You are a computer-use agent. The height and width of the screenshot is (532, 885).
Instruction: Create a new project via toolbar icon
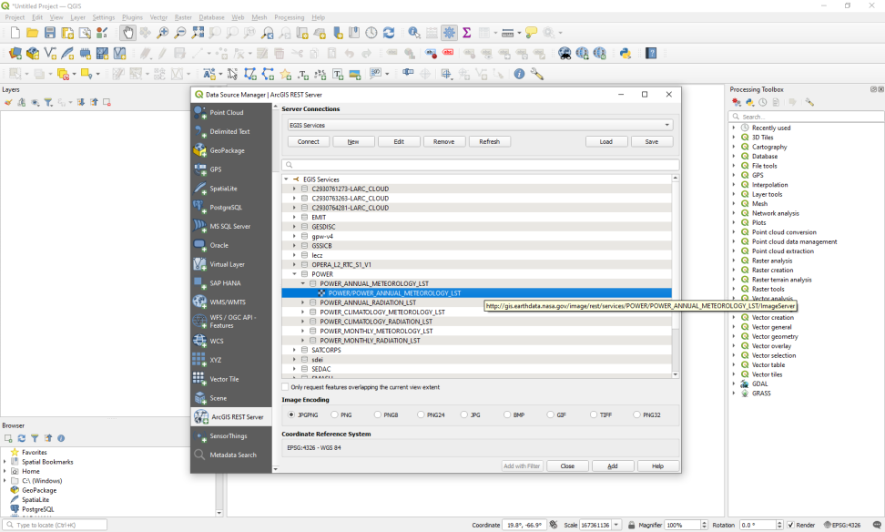pyautogui.click(x=15, y=33)
